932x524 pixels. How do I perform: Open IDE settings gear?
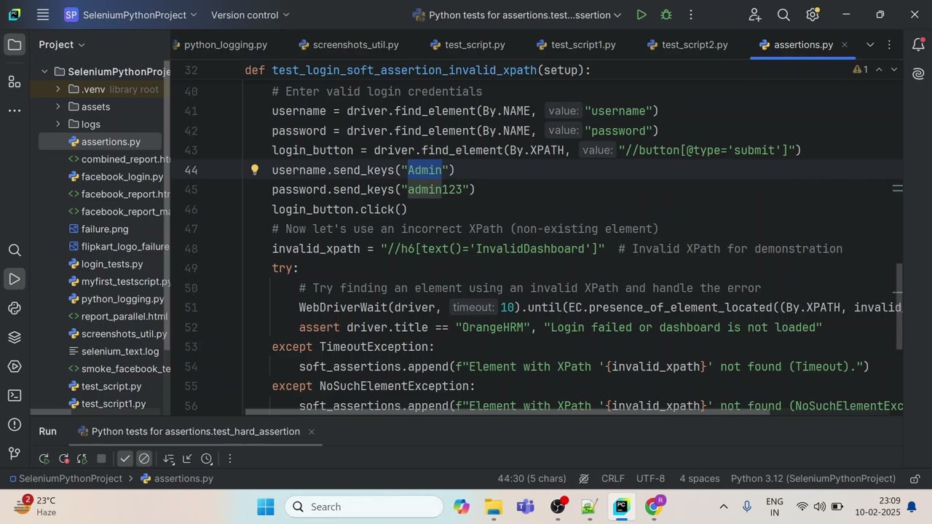click(x=813, y=15)
